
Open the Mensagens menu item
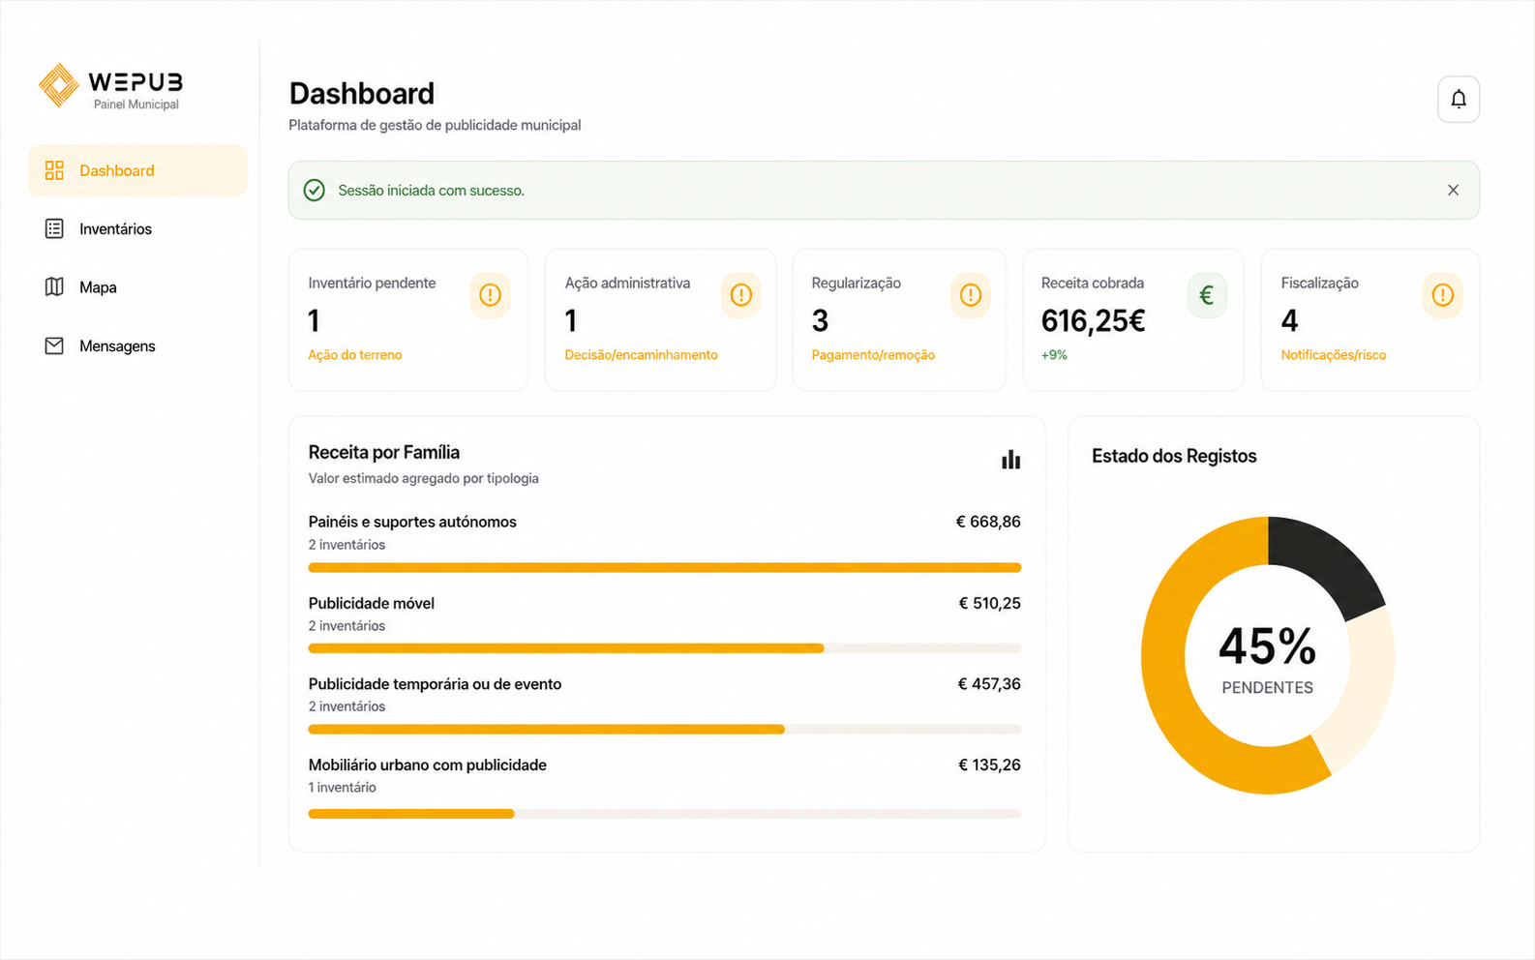tap(137, 345)
